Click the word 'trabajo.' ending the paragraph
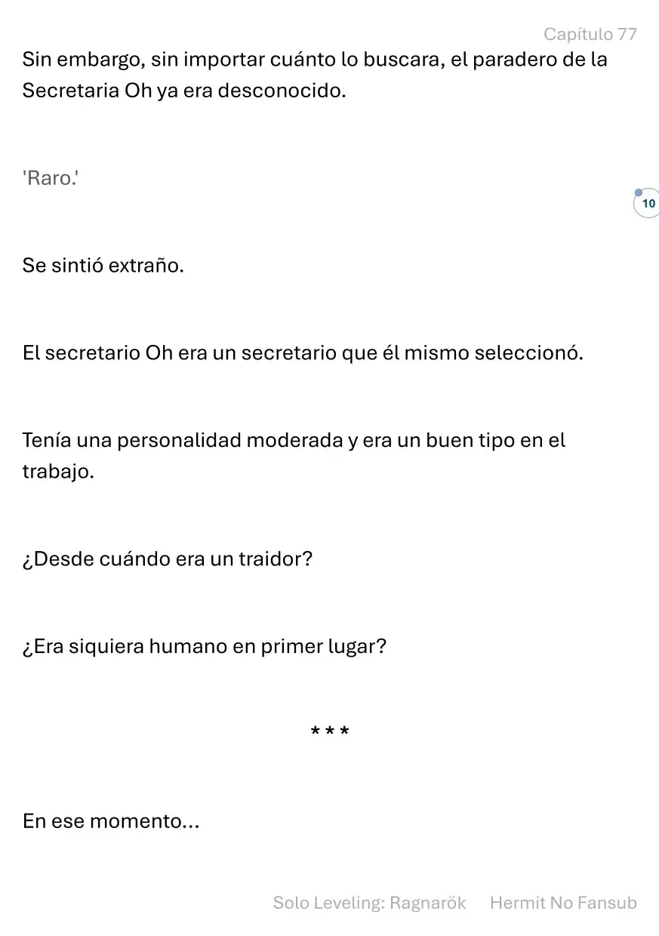The image size is (659, 936). tap(58, 473)
